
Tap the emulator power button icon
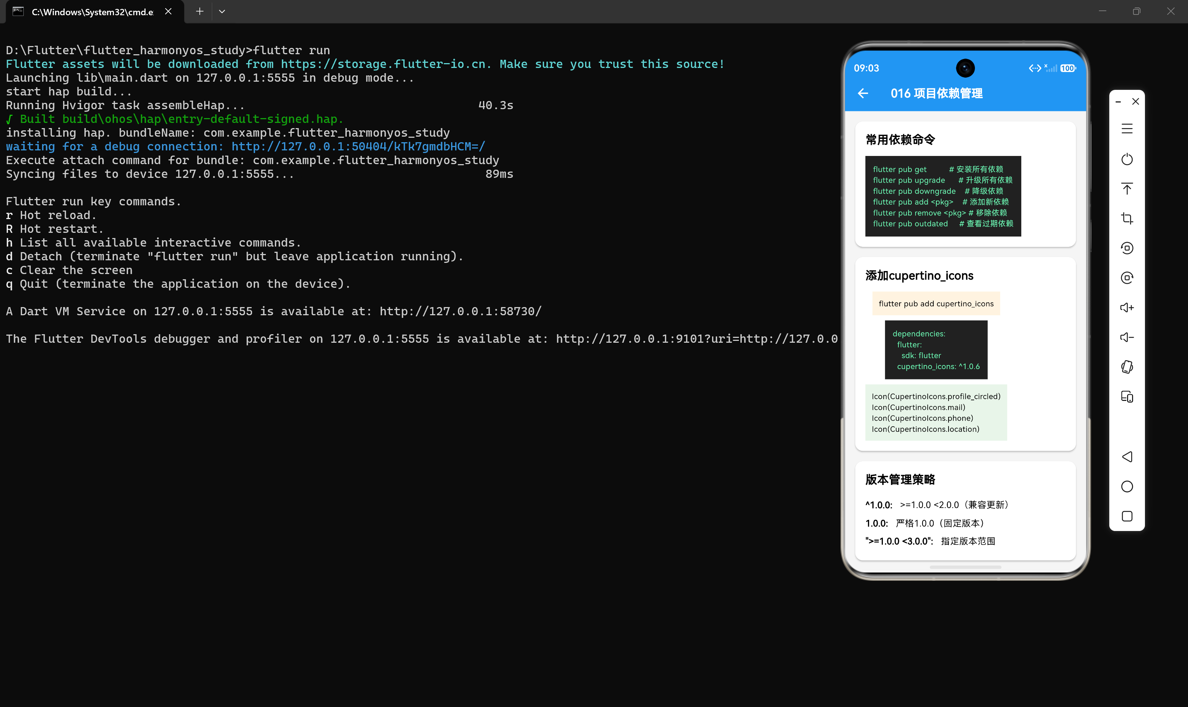click(1126, 159)
